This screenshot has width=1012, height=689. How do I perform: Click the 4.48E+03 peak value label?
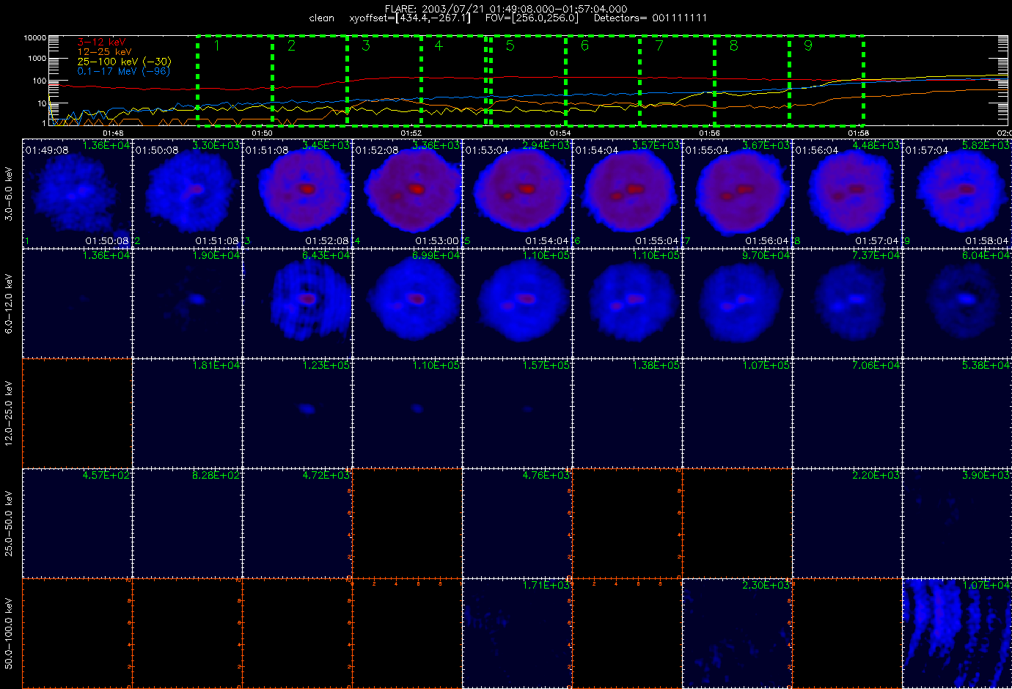[x=876, y=145]
